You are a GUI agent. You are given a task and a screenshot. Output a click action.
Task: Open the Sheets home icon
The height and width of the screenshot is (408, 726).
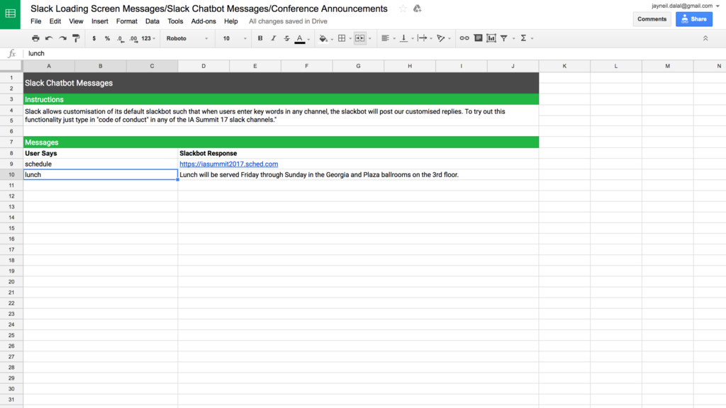(10, 14)
